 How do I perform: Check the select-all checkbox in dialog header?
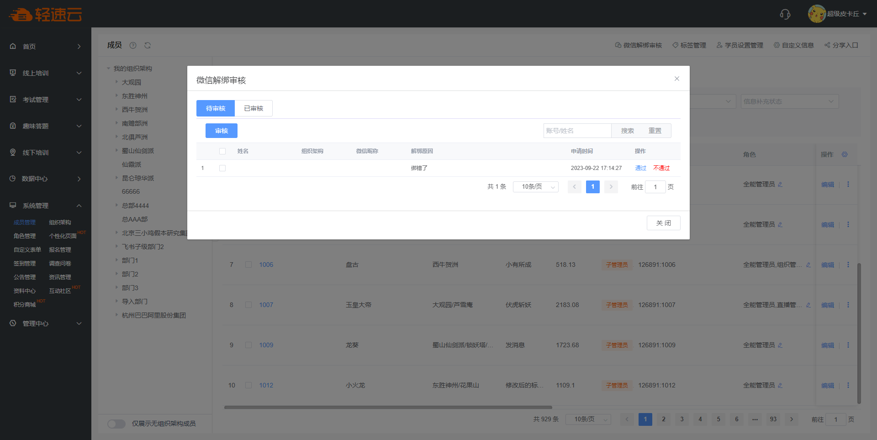[222, 151]
